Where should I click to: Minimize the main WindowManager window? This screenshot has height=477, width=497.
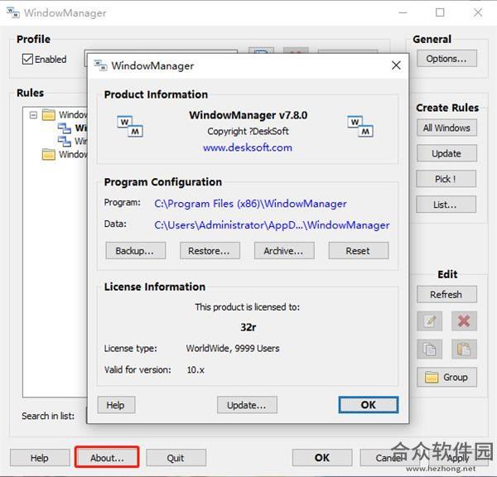403,12
